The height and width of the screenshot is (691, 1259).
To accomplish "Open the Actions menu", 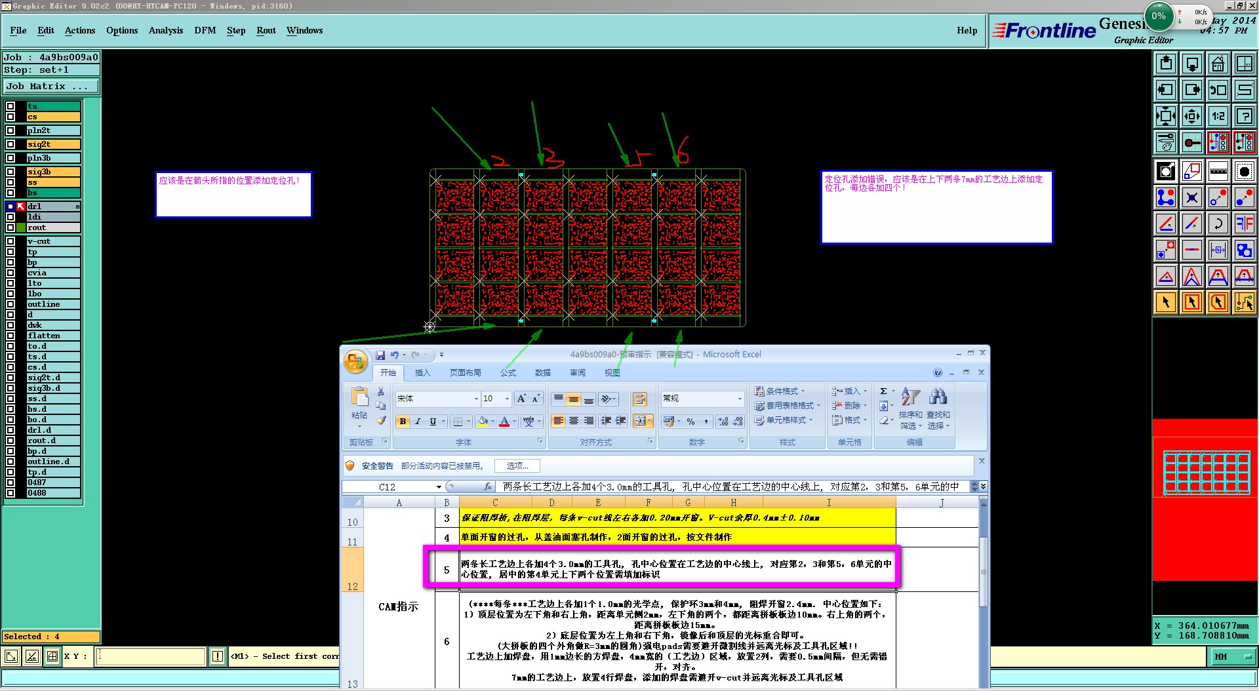I will 80,30.
